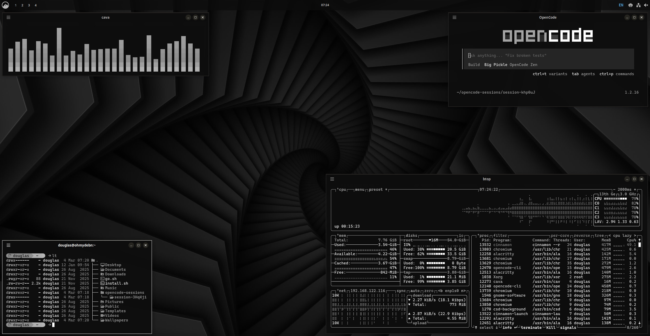Click the muted volume tray icon
This screenshot has height=336, width=650.
tap(646, 5)
